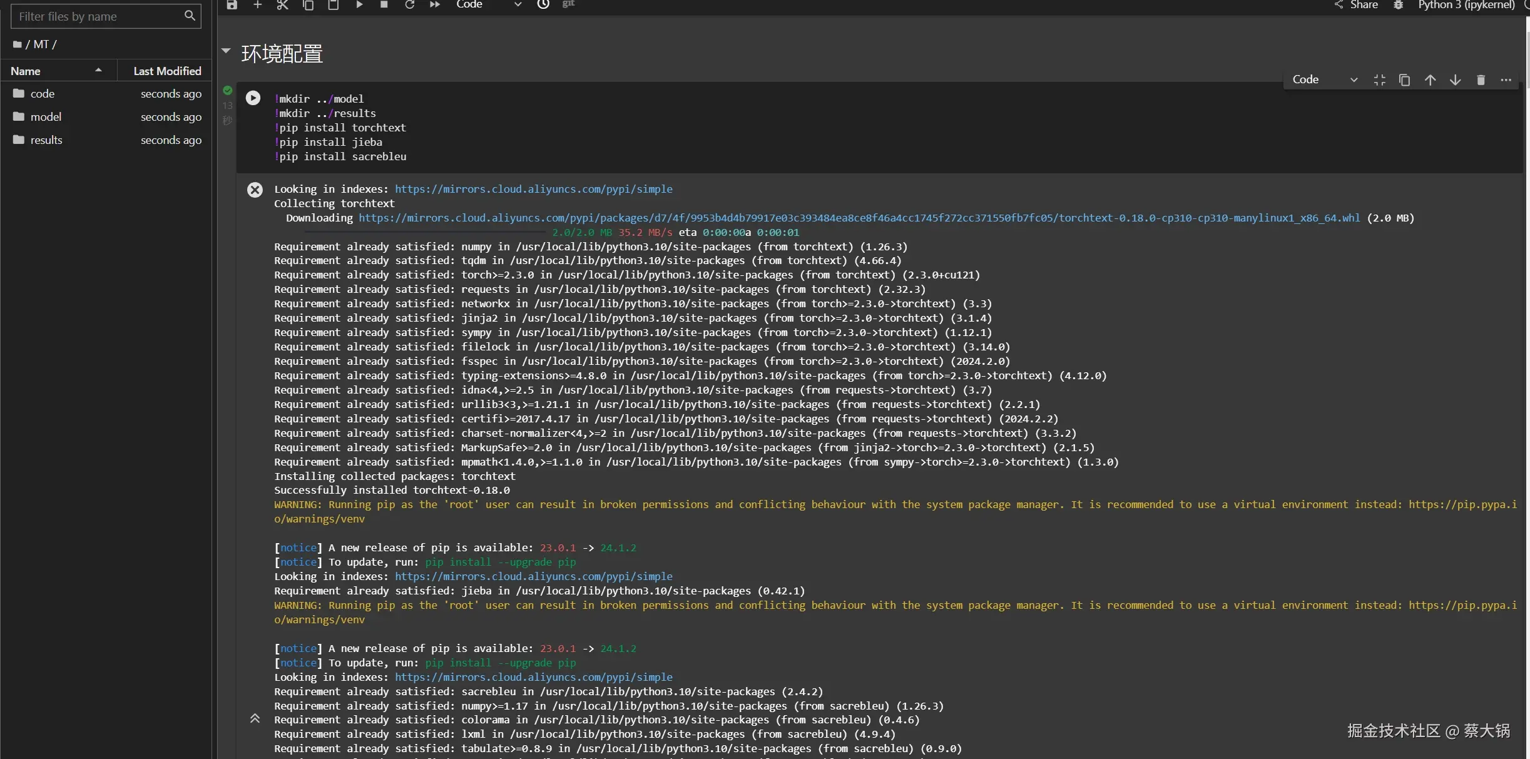Restart kernel and run all cells

(434, 4)
